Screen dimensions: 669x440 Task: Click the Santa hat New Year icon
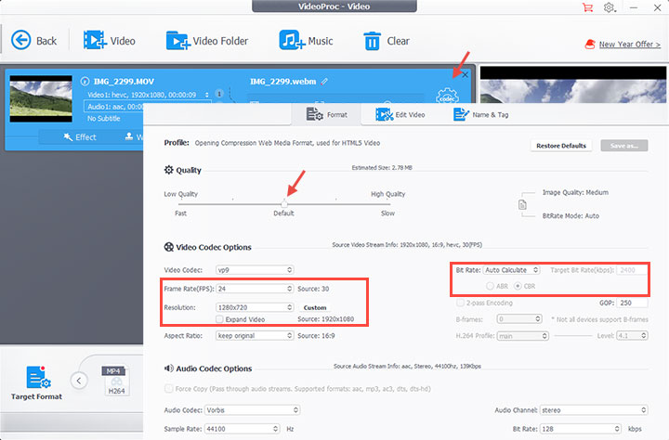tap(590, 44)
